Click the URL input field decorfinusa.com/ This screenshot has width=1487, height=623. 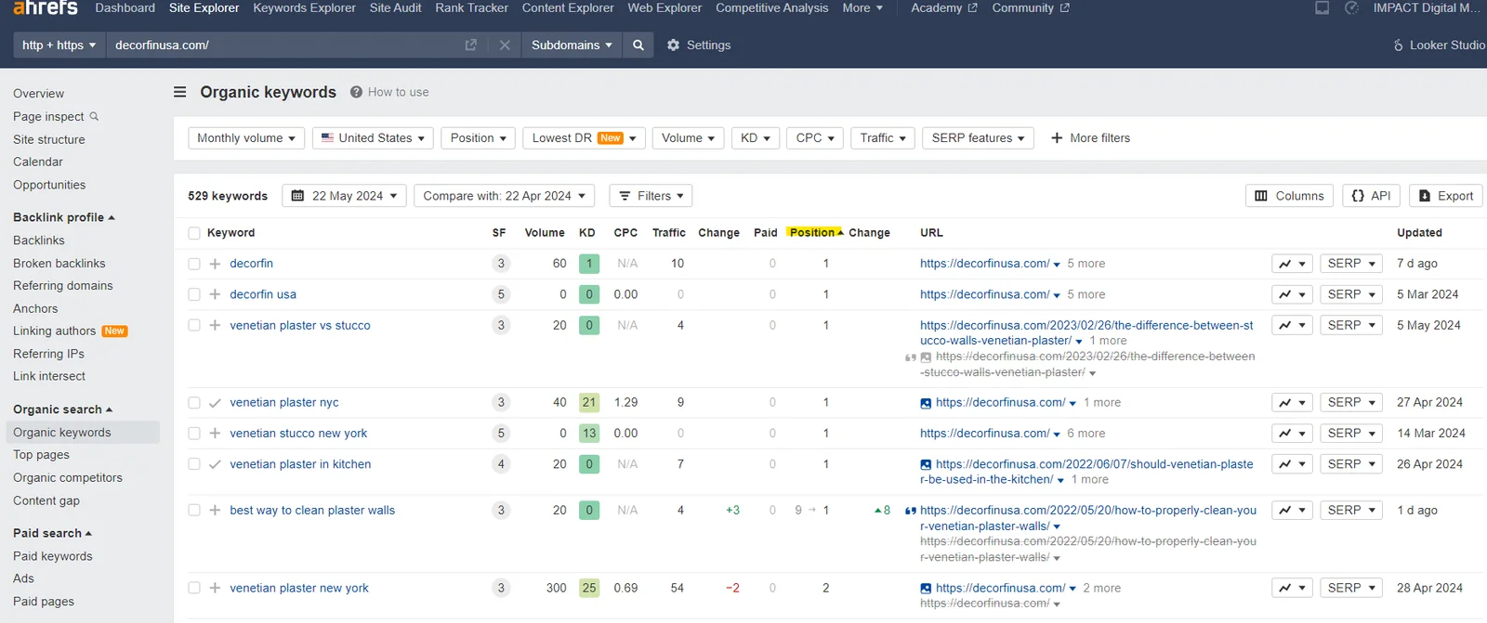pos(283,45)
